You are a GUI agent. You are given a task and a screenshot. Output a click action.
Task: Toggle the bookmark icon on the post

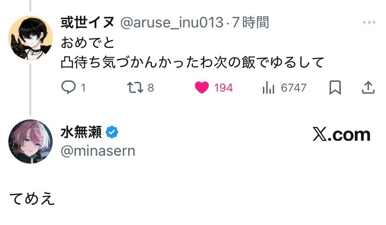[335, 87]
